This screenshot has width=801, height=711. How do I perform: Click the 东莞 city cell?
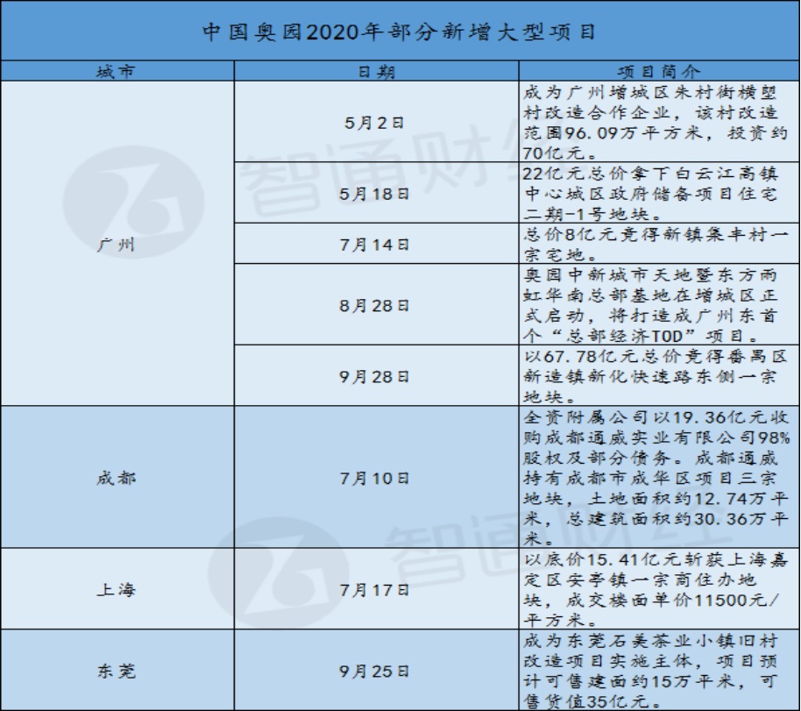[117, 670]
